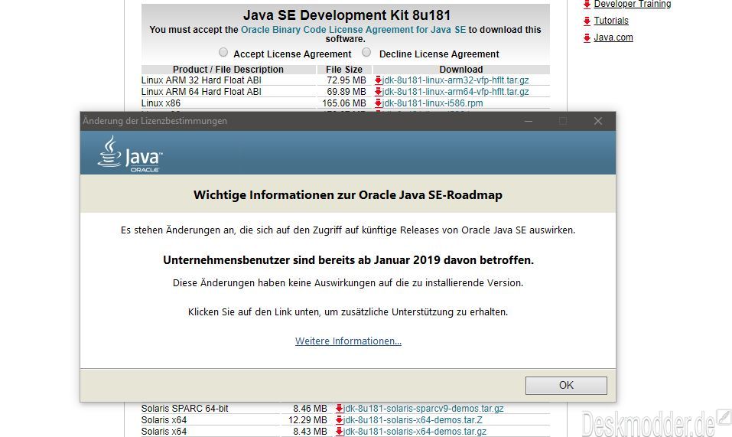
Task: Download jdk-8u181-linux-arm64-vfp-hflt.tar.gz
Action: click(456, 92)
